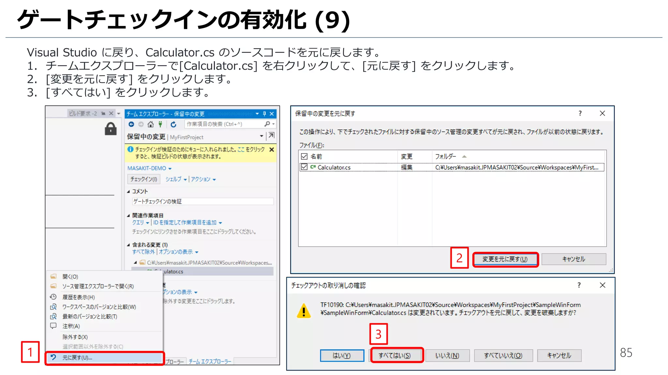Choose 除外する(X) from context menu
668x375 pixels.
coord(104,337)
